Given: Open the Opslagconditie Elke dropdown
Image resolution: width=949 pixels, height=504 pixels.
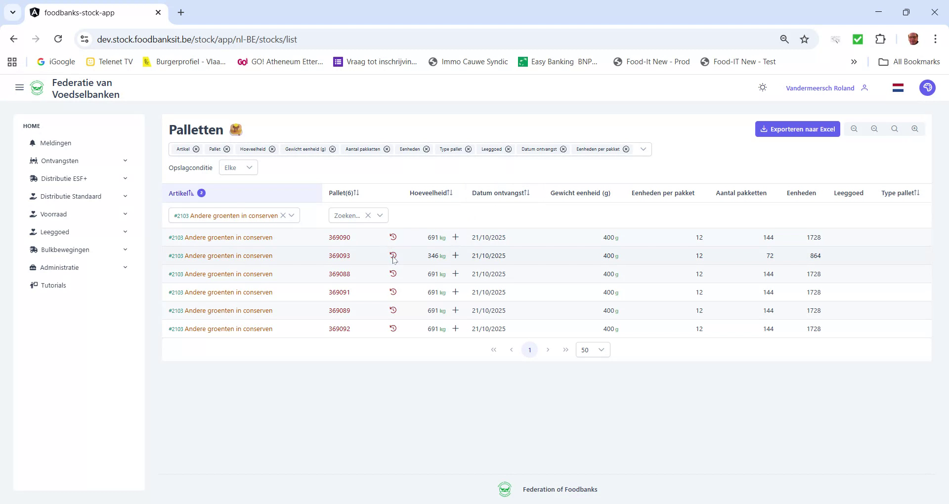Looking at the screenshot, I should click(x=238, y=167).
